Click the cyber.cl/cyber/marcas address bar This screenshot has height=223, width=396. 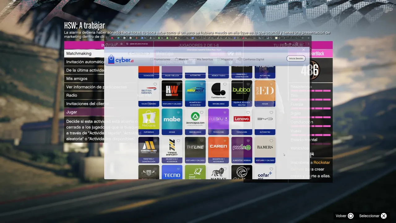click(139, 44)
